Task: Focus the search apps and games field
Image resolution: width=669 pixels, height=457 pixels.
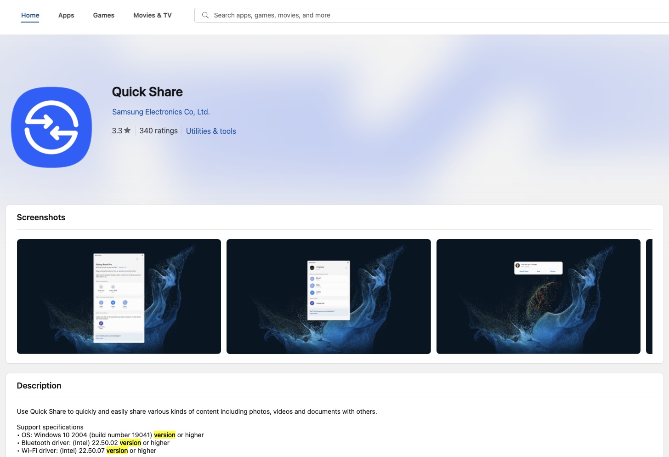Action: pos(414,15)
